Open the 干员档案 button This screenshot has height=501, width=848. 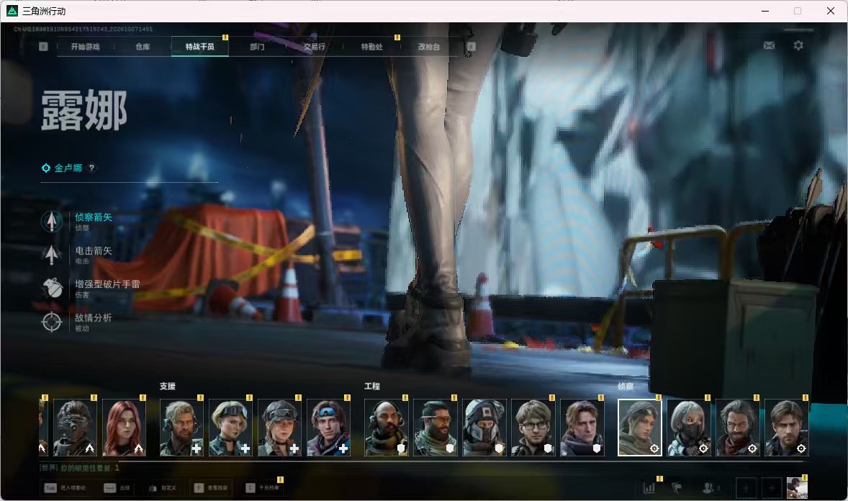pyautogui.click(x=263, y=488)
